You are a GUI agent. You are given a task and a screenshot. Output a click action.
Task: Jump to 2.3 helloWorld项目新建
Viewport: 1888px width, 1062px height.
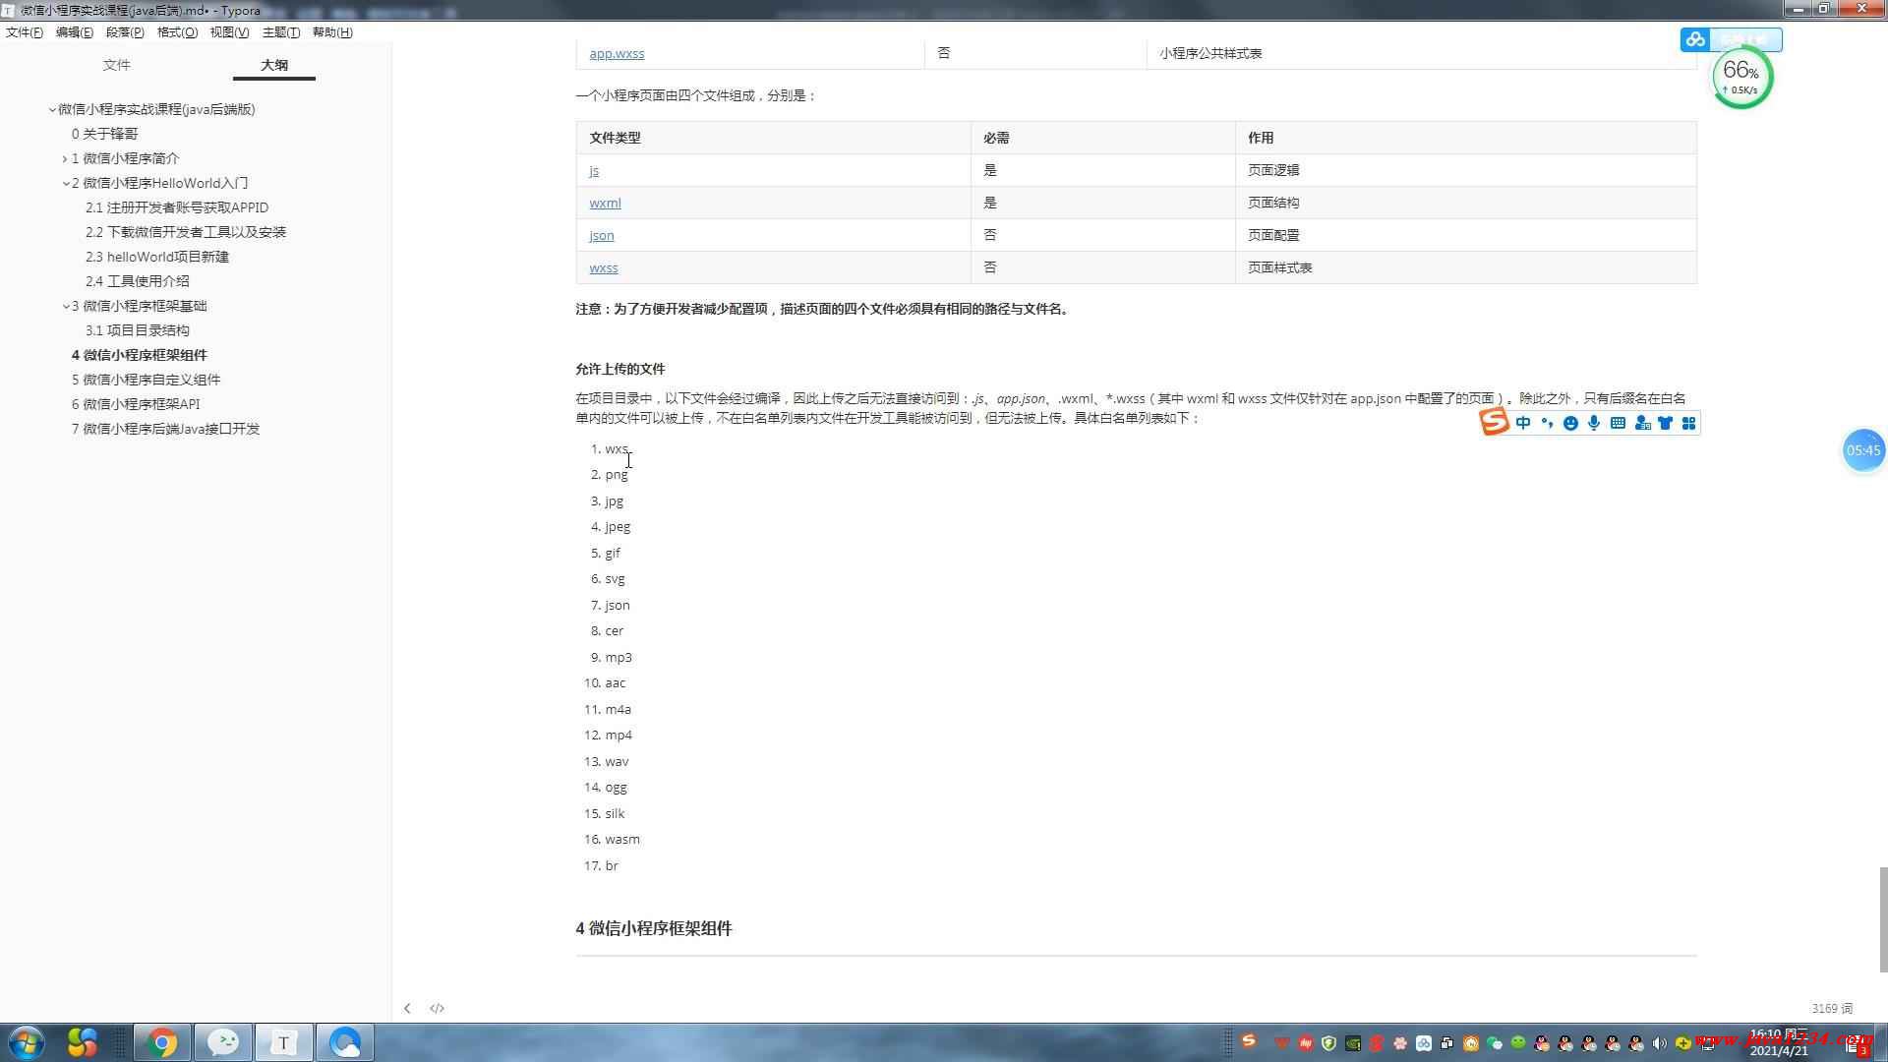pyautogui.click(x=157, y=257)
